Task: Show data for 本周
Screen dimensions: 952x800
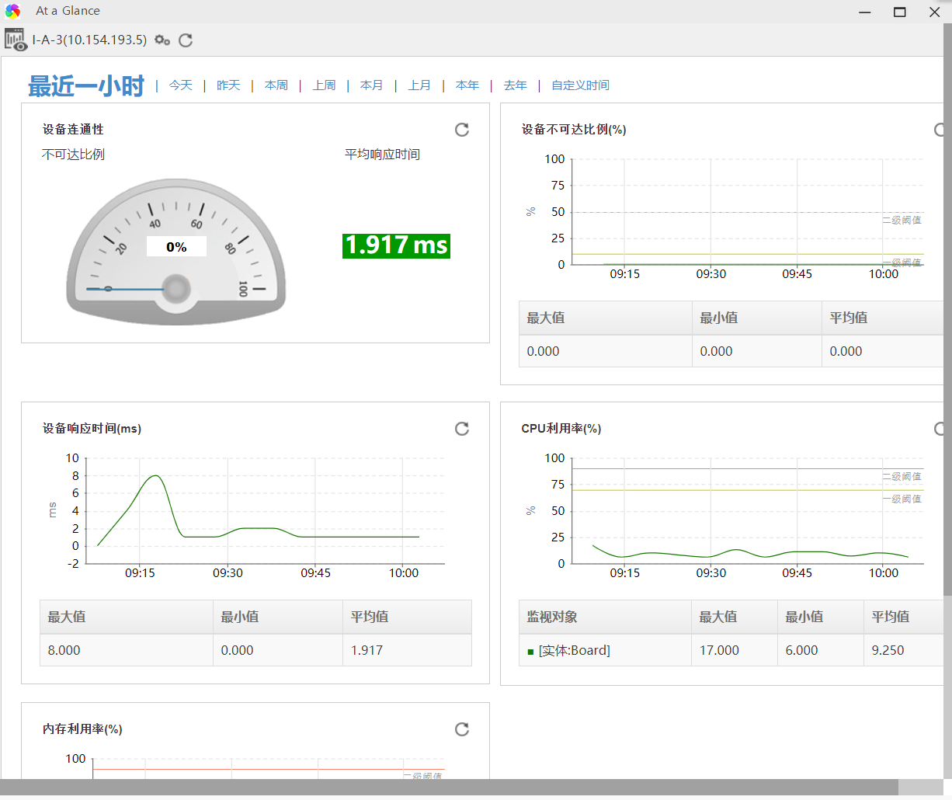Action: 276,85
